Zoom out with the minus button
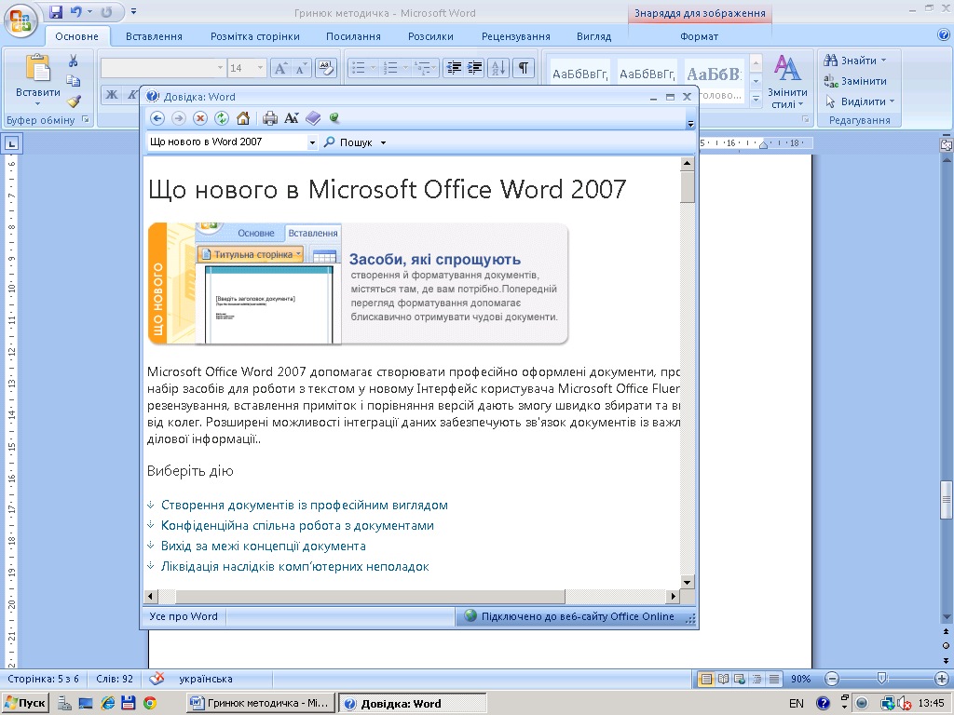The image size is (954, 715). point(832,679)
